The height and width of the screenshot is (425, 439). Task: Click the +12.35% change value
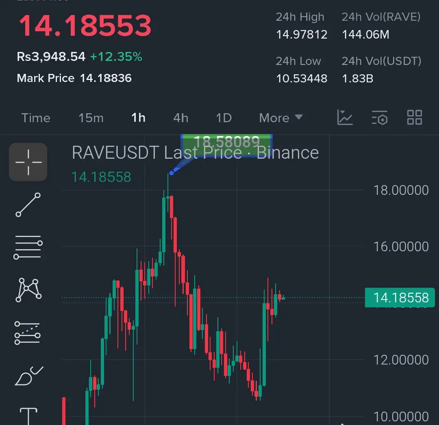[x=116, y=57]
